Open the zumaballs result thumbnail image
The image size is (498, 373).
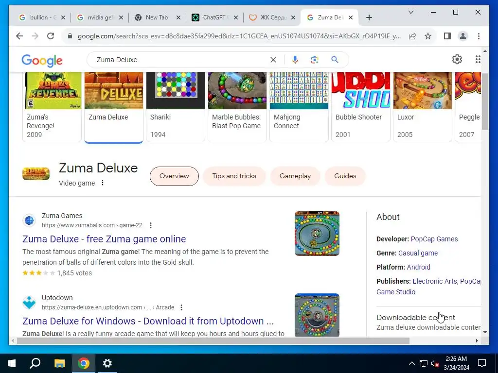[317, 234]
